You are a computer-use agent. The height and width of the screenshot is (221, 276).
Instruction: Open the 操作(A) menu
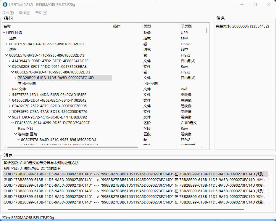(x=24, y=13)
